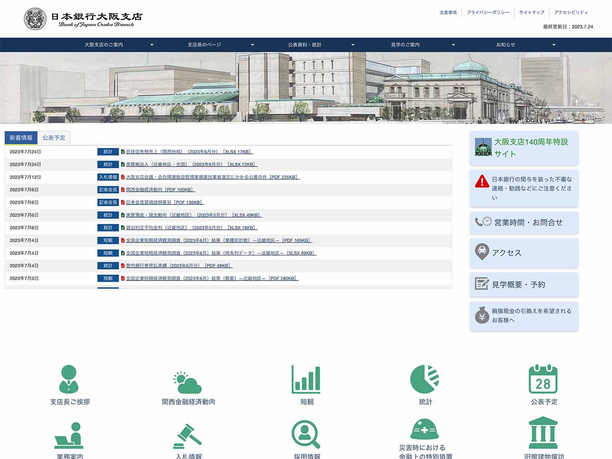
Task: Open the 営業時間・お問合せ button
Action: [524, 222]
